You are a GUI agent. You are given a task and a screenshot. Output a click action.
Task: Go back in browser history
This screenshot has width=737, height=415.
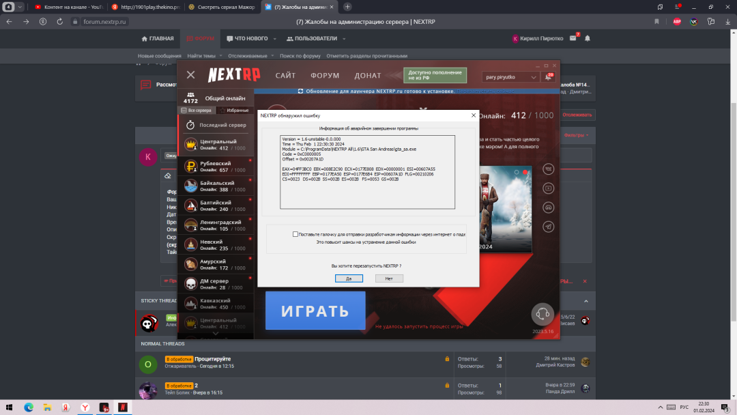pos(10,22)
